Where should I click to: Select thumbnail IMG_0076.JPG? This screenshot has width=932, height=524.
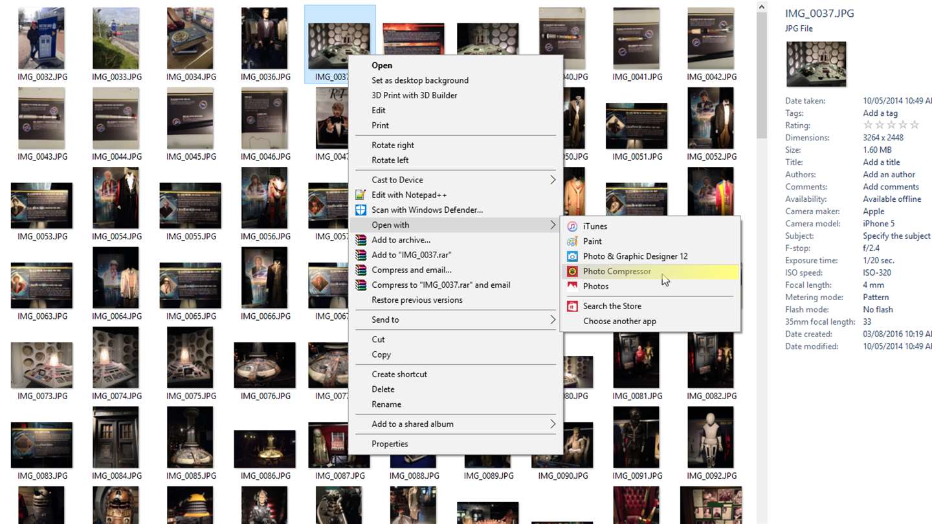[265, 366]
